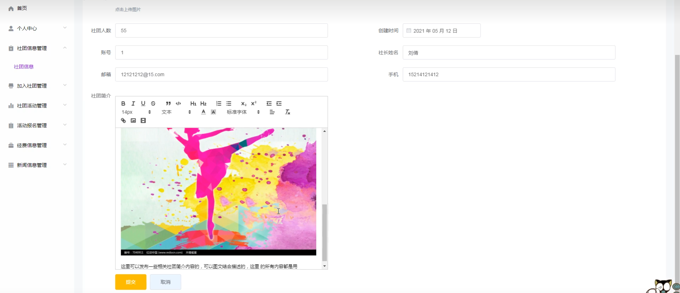
Task: Open the 文本 heading style dropdown
Action: click(176, 112)
